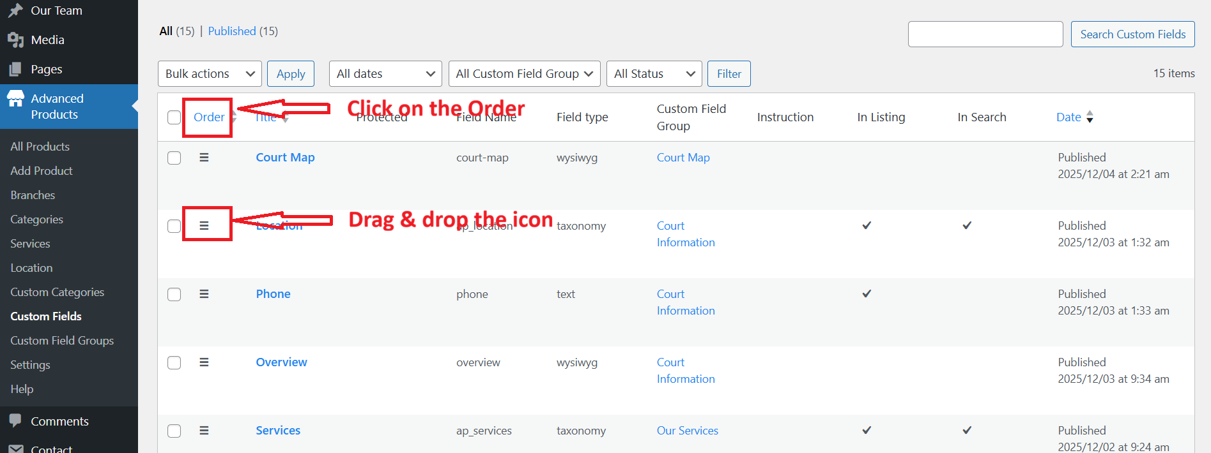Click the ap_services field name cell
1211x453 pixels.
click(484, 431)
